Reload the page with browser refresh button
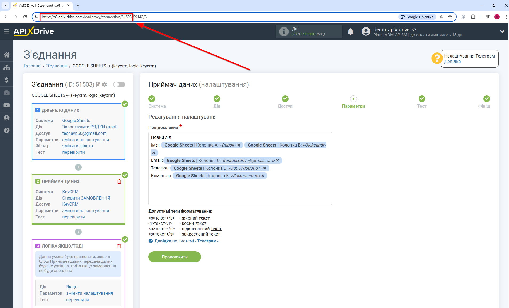509x308 pixels. coord(25,17)
